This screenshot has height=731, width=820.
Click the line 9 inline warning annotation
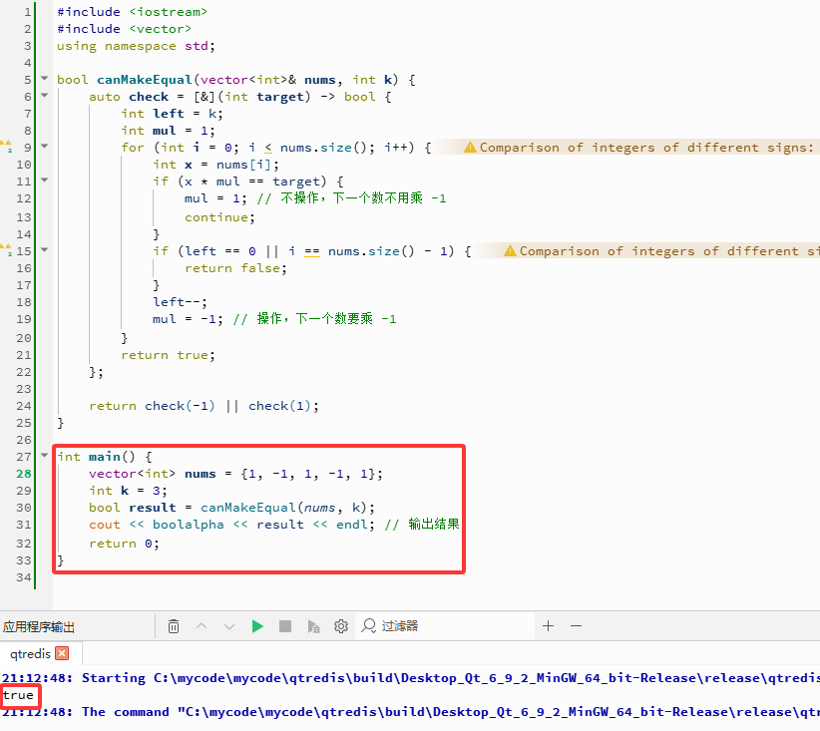pos(641,148)
